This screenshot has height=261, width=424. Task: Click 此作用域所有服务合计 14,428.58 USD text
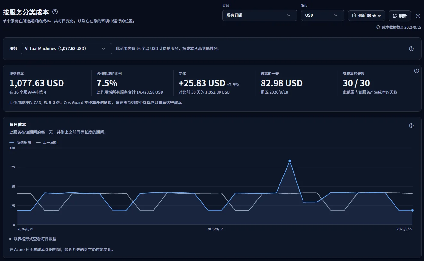130,92
